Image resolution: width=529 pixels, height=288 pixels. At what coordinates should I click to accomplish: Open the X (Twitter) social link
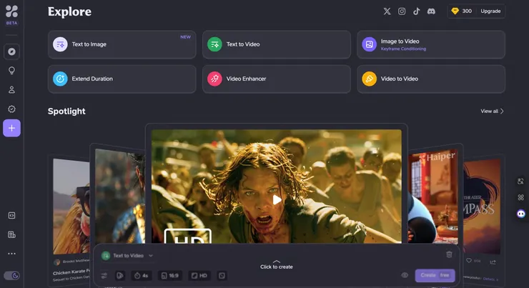[x=387, y=11]
